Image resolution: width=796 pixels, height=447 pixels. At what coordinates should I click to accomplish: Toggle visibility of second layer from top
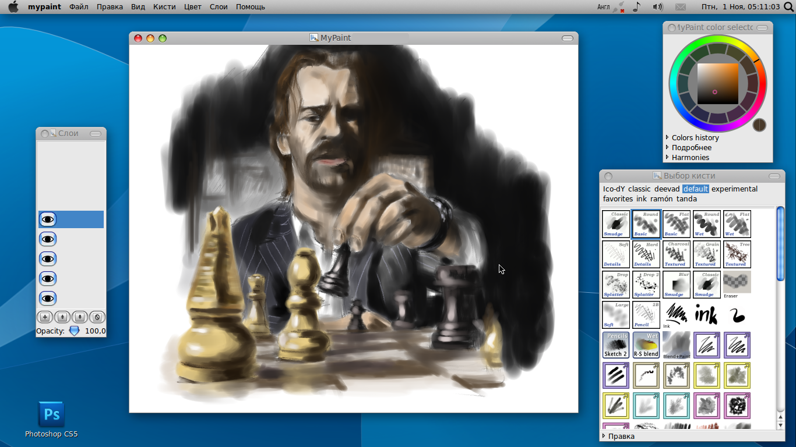48,239
